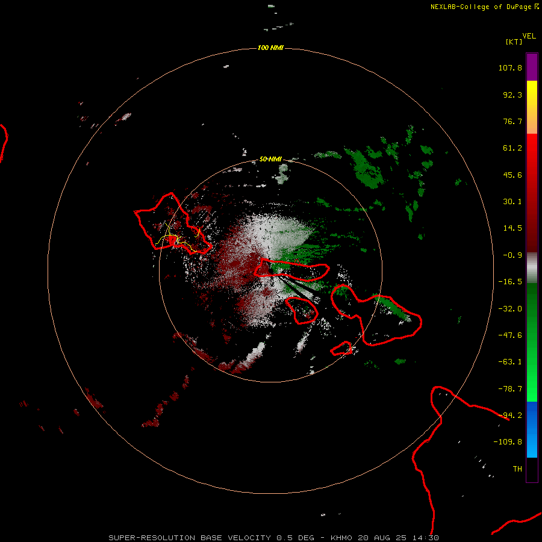Click the purple segment of the color bar
542x542 pixels.
(x=532, y=67)
